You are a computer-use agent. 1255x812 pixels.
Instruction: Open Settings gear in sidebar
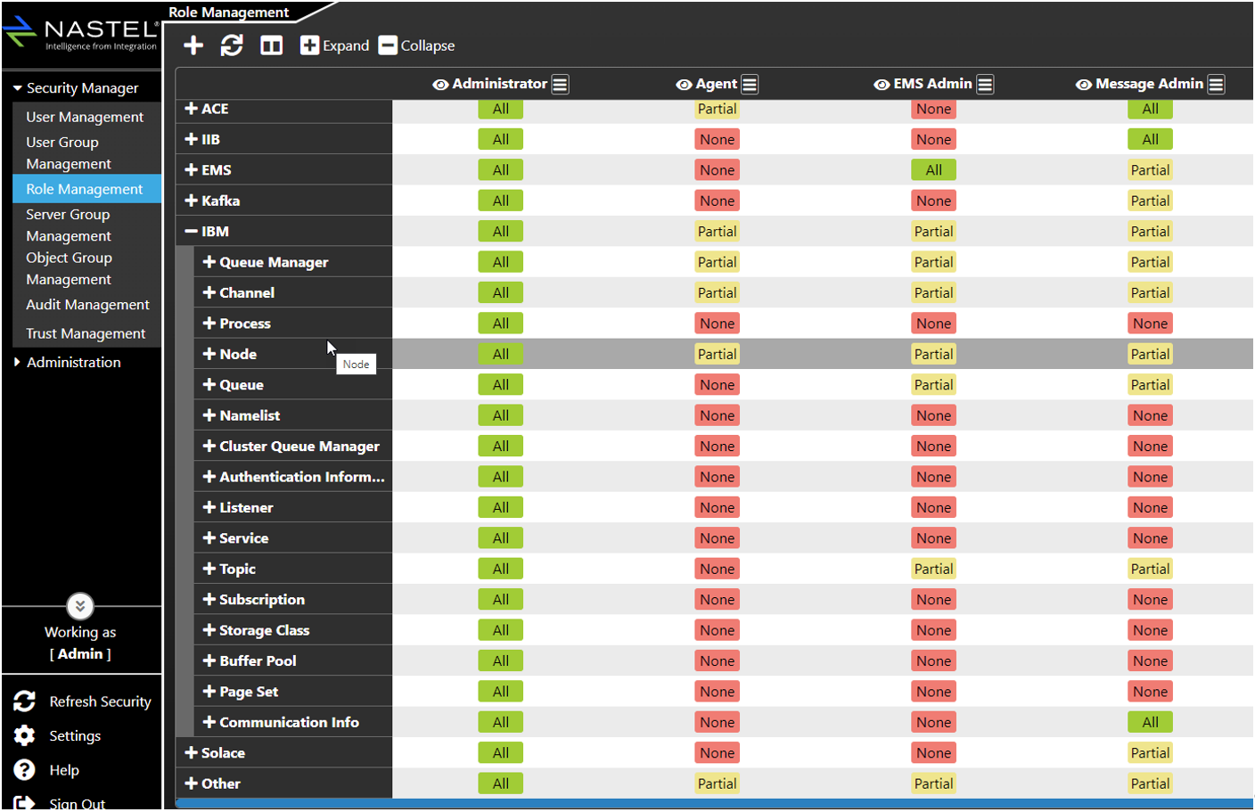(x=25, y=735)
